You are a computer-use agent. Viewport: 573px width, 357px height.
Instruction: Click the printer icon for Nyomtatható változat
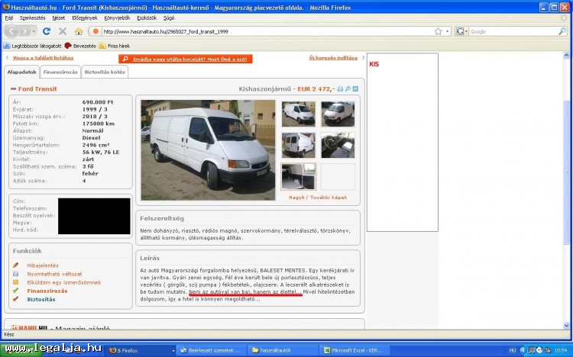15,274
